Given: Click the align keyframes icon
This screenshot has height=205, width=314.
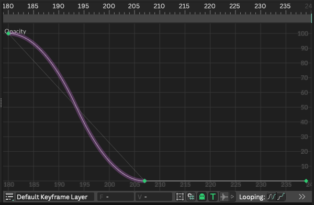Looking at the screenshot, I should [x=224, y=197].
